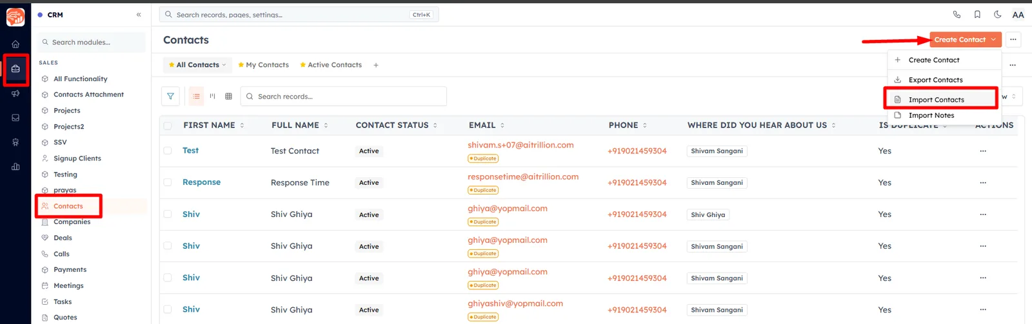Viewport: 1032px width, 324px height.
Task: Collapse the CRM sidebar with double chevron
Action: coord(139,15)
